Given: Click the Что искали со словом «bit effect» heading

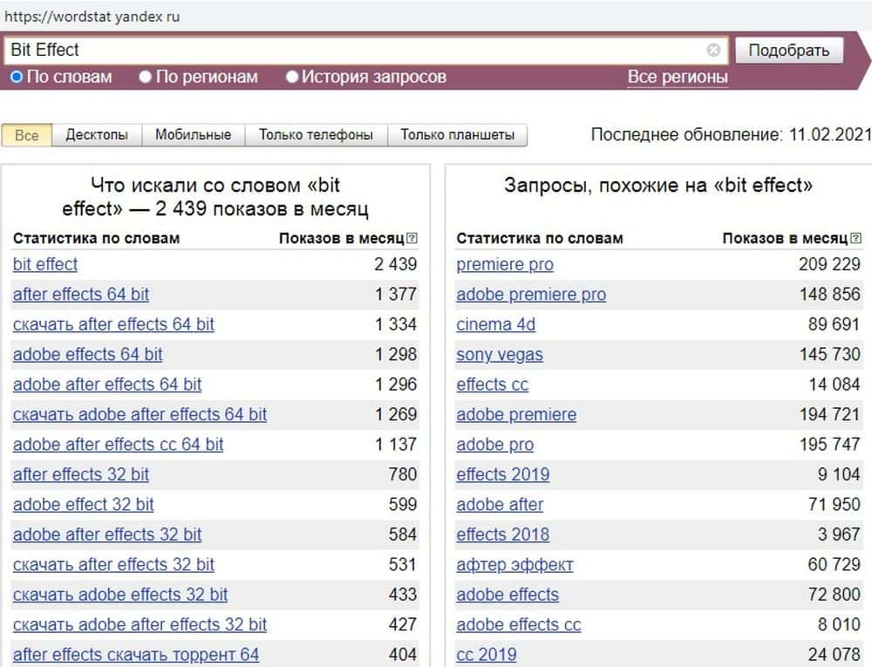Looking at the screenshot, I should click(x=215, y=197).
